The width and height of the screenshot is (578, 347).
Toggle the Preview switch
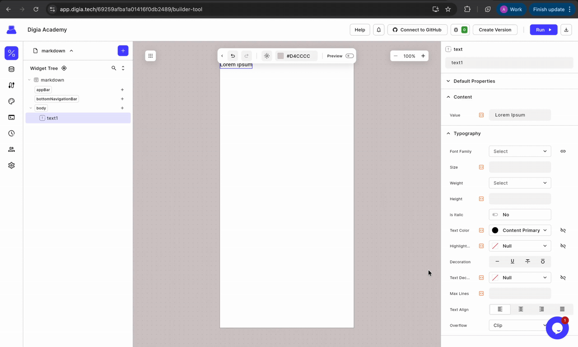pyautogui.click(x=350, y=56)
